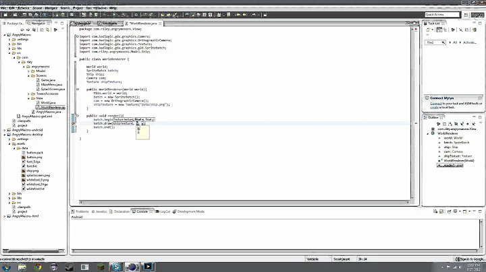Click the Run (green play) toolbar button
The height and width of the screenshot is (272, 486).
[x=115, y=15]
